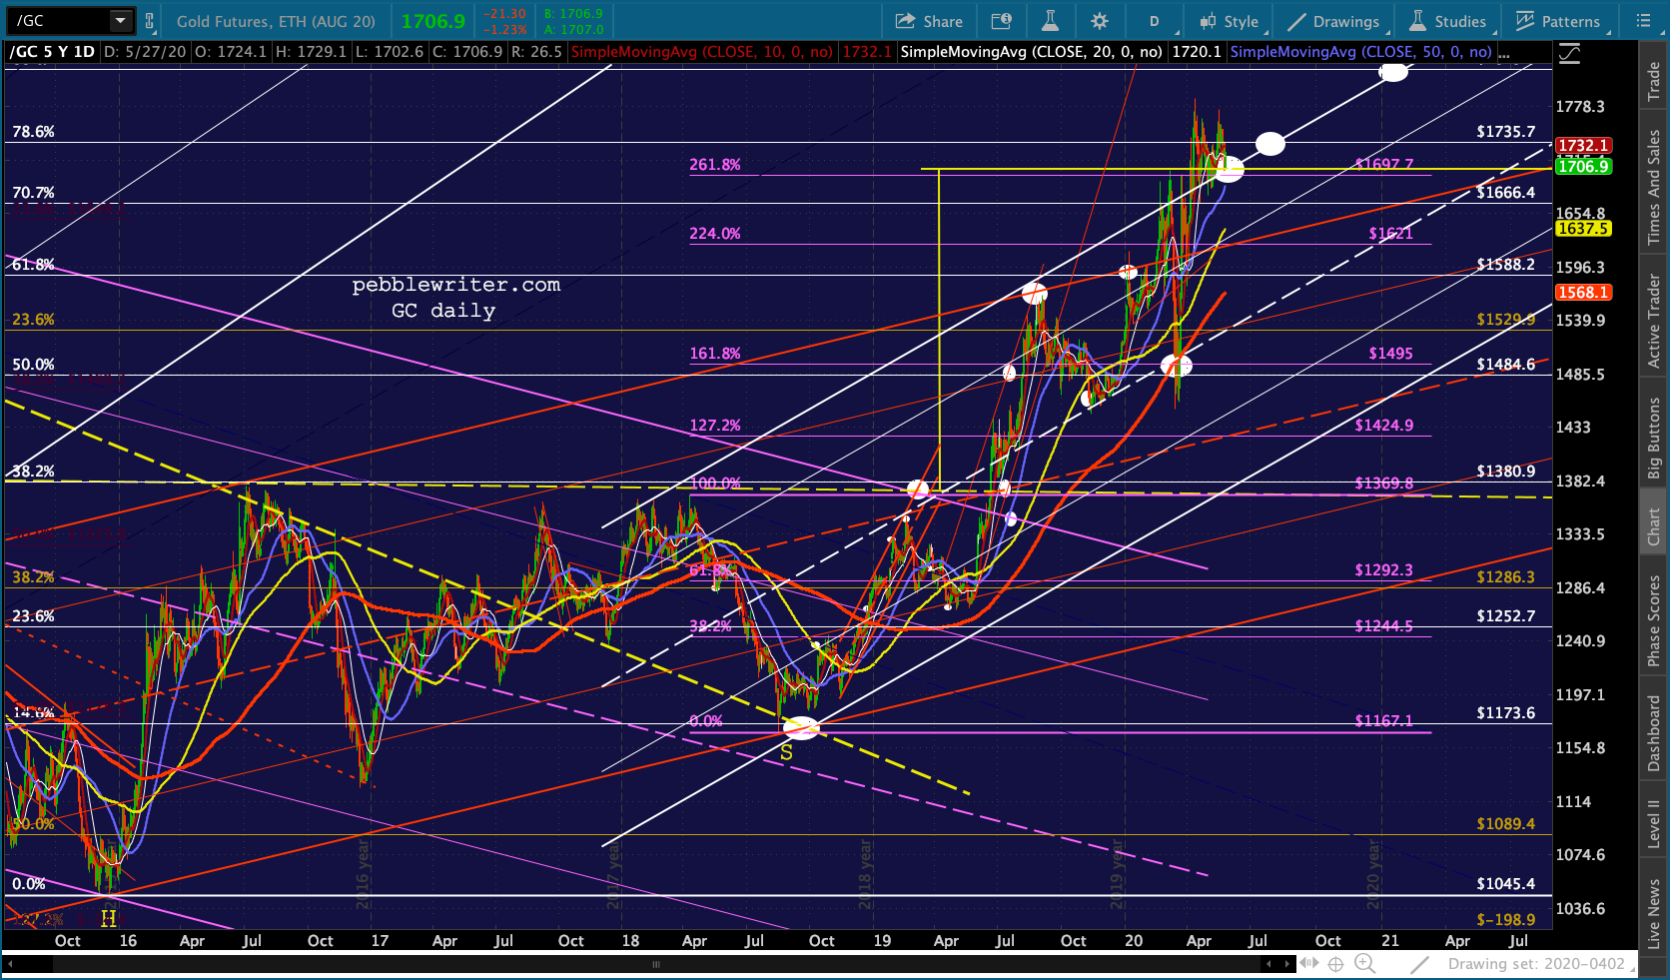The width and height of the screenshot is (1670, 980).
Task: Click the zoom magnifier icon
Action: pyautogui.click(x=1364, y=964)
